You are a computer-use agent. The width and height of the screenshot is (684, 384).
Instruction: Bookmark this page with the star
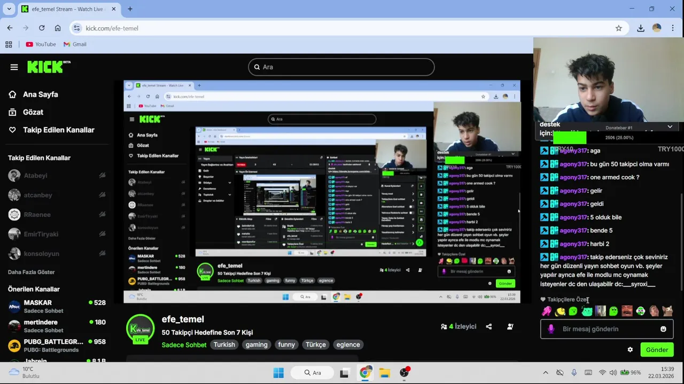619,28
